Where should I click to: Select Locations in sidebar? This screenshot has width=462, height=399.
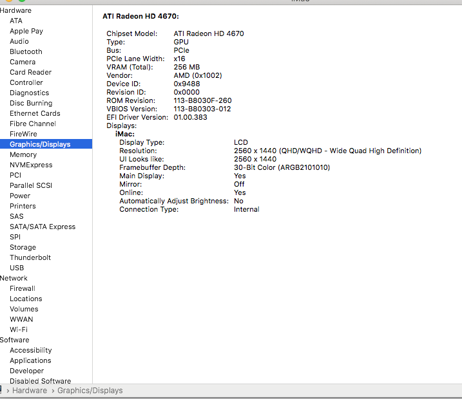coord(26,299)
